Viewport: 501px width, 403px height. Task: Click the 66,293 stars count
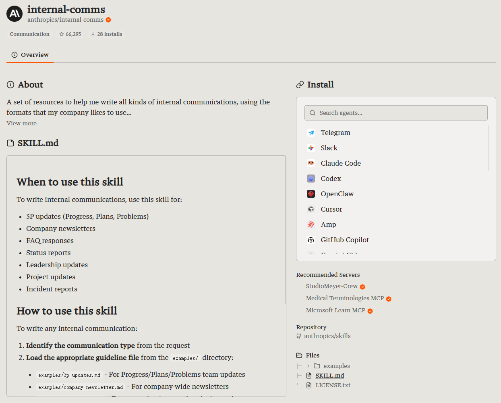73,34
